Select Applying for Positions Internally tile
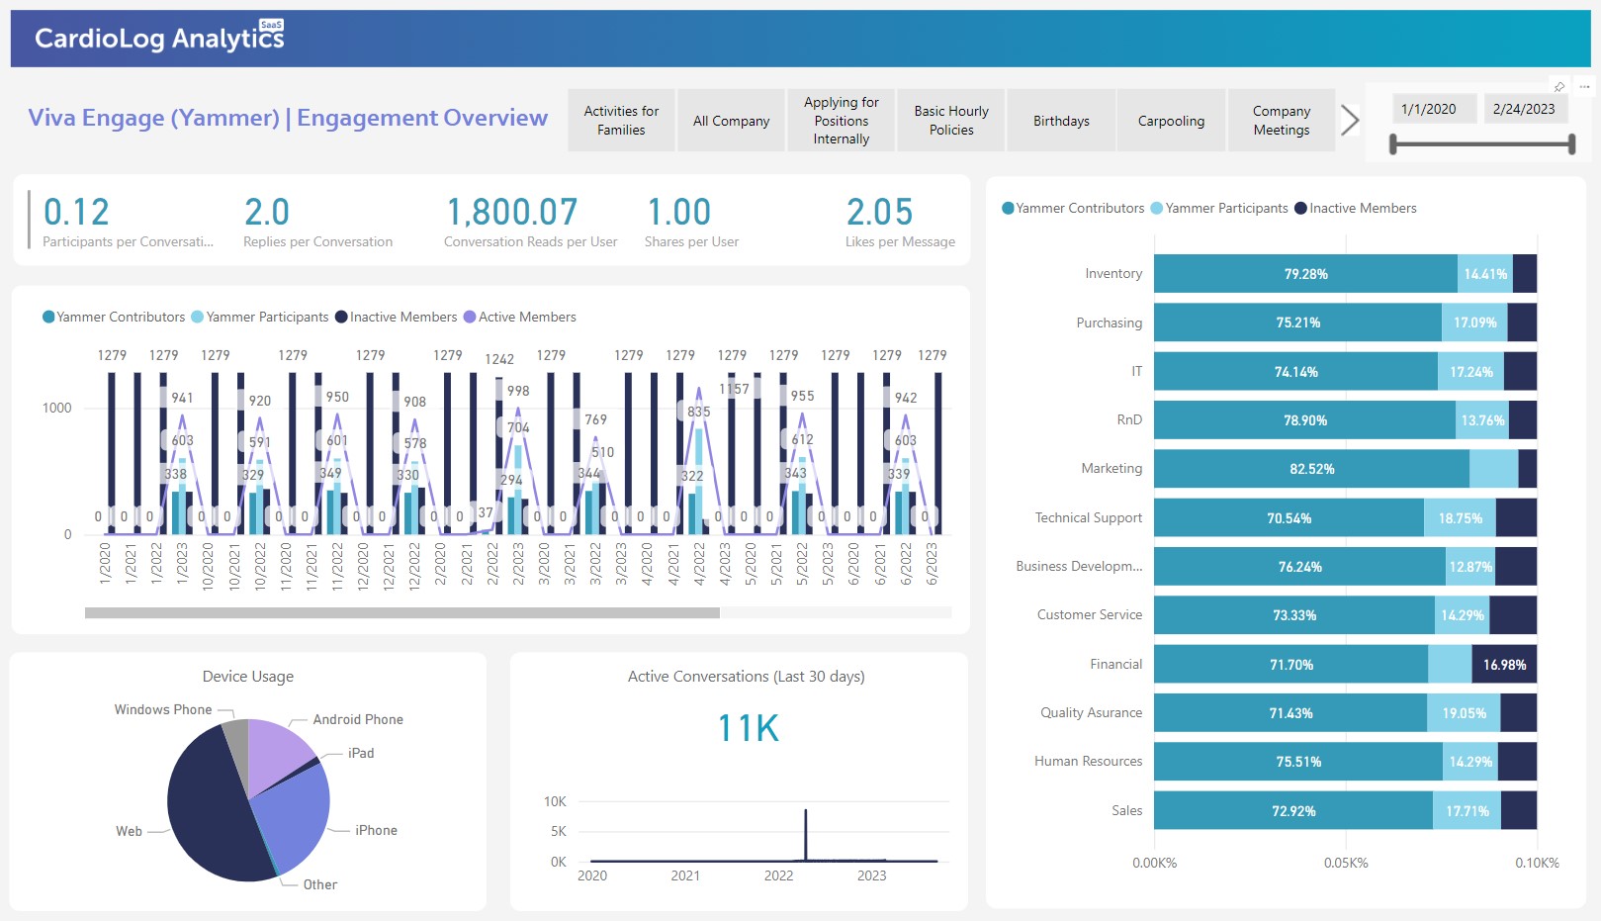 coord(842,121)
